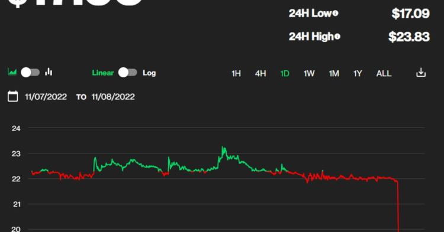This screenshot has width=444, height=232.
Task: Switch to the 1H timeframe
Action: click(x=236, y=74)
